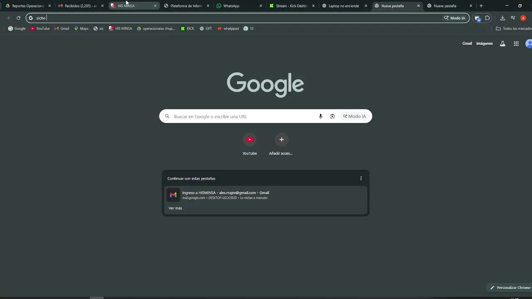Open the HIS MINSA bookmark
Viewport: 532px width, 299px height.
pos(121,29)
